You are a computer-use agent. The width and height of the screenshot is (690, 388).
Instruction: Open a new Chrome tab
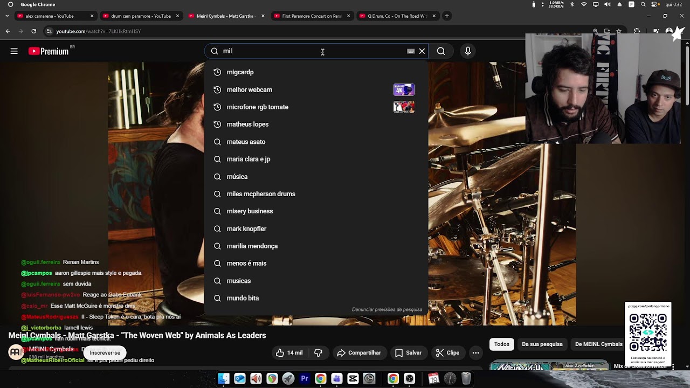447,16
